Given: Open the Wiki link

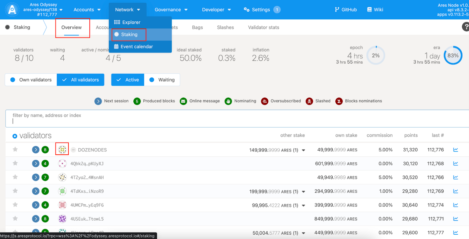Looking at the screenshot, I should pos(375,10).
